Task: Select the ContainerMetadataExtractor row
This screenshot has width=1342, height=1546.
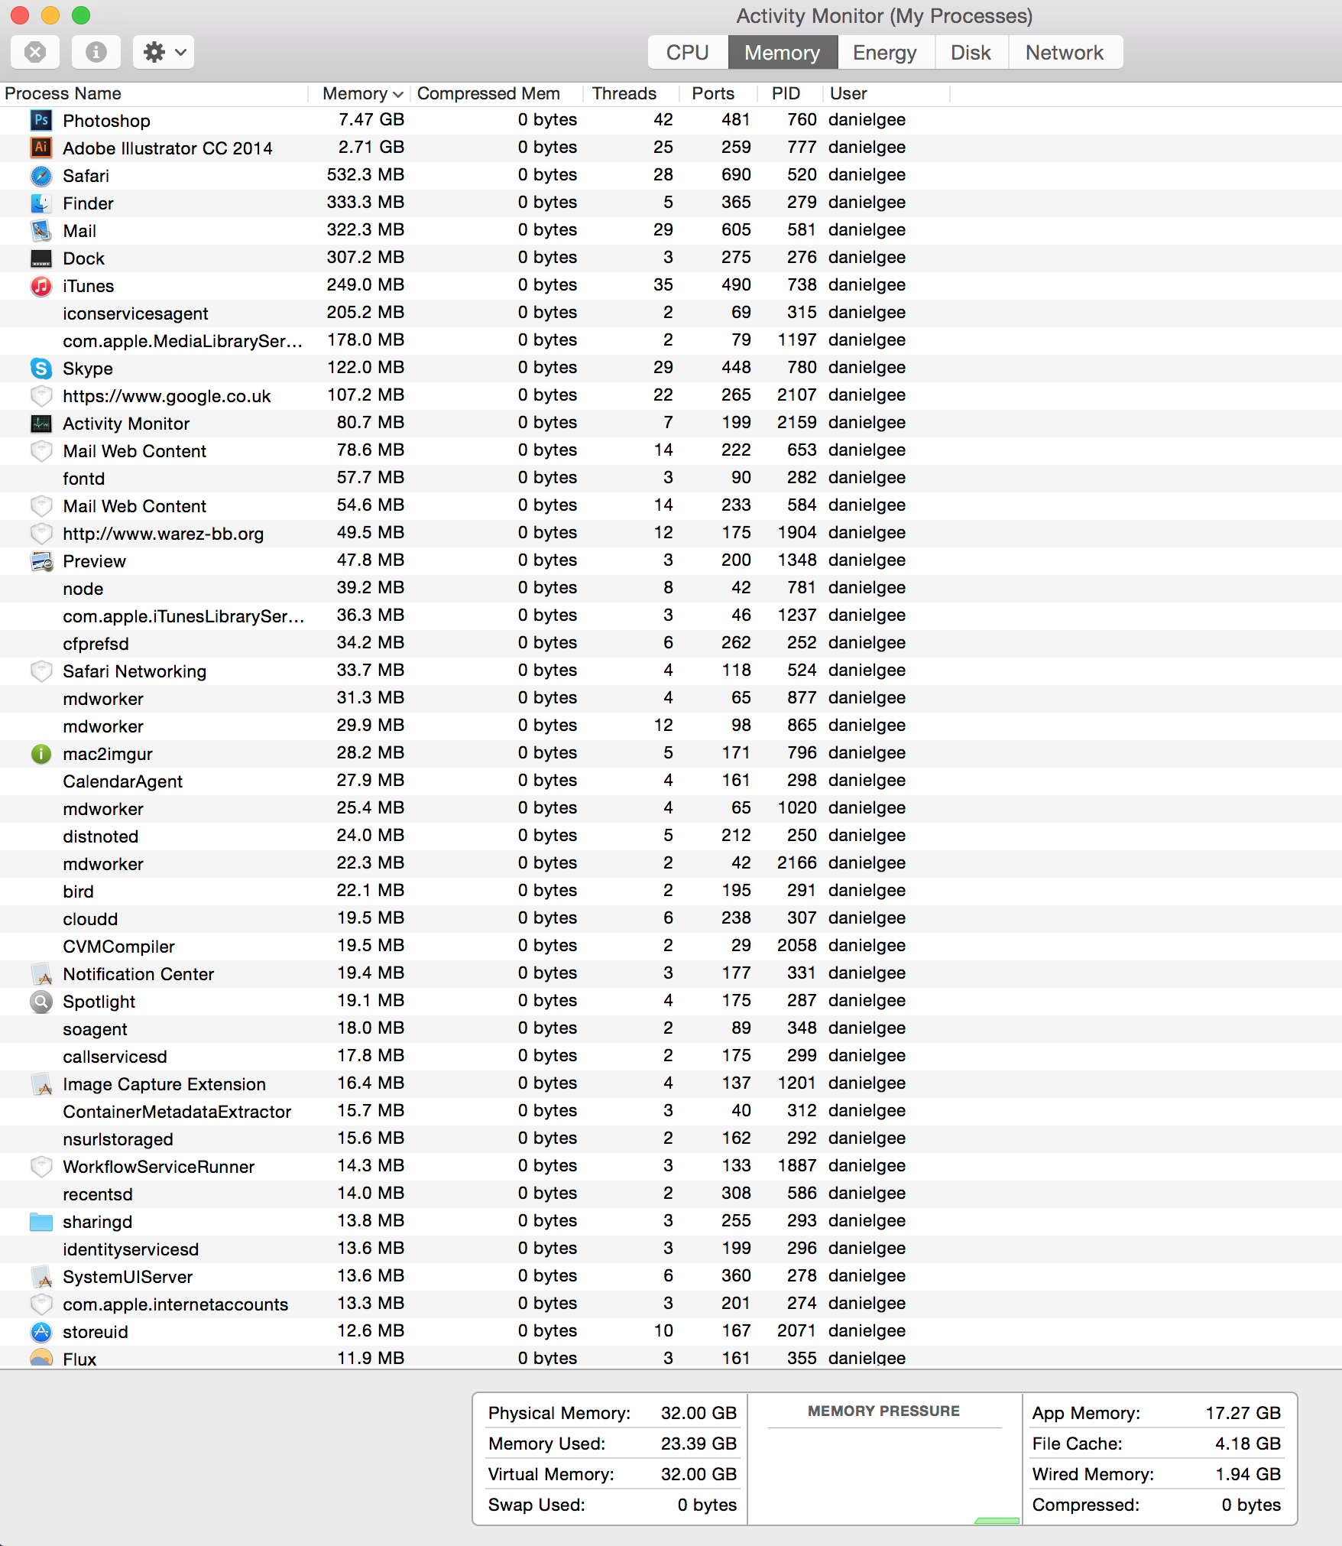Action: click(671, 1111)
